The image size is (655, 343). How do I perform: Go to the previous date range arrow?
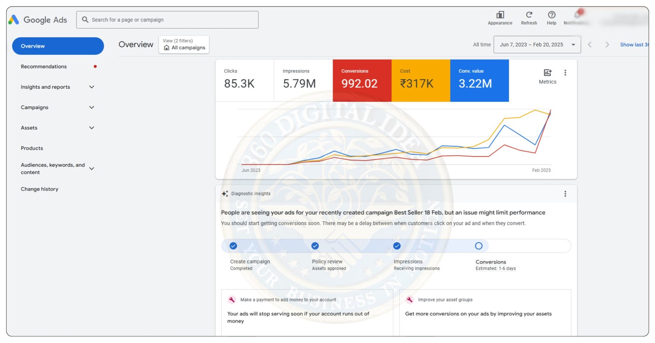(x=590, y=45)
